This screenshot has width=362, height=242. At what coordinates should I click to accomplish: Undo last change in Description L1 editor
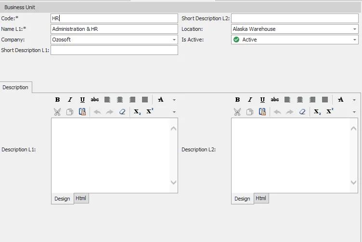(97, 112)
